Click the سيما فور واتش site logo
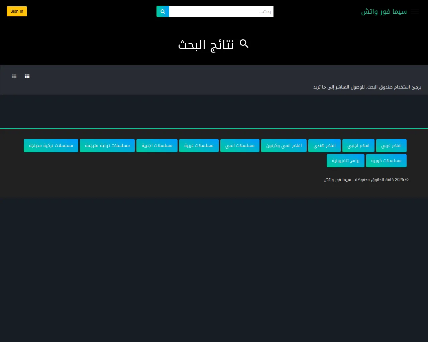This screenshot has height=342, width=428. tap(384, 11)
